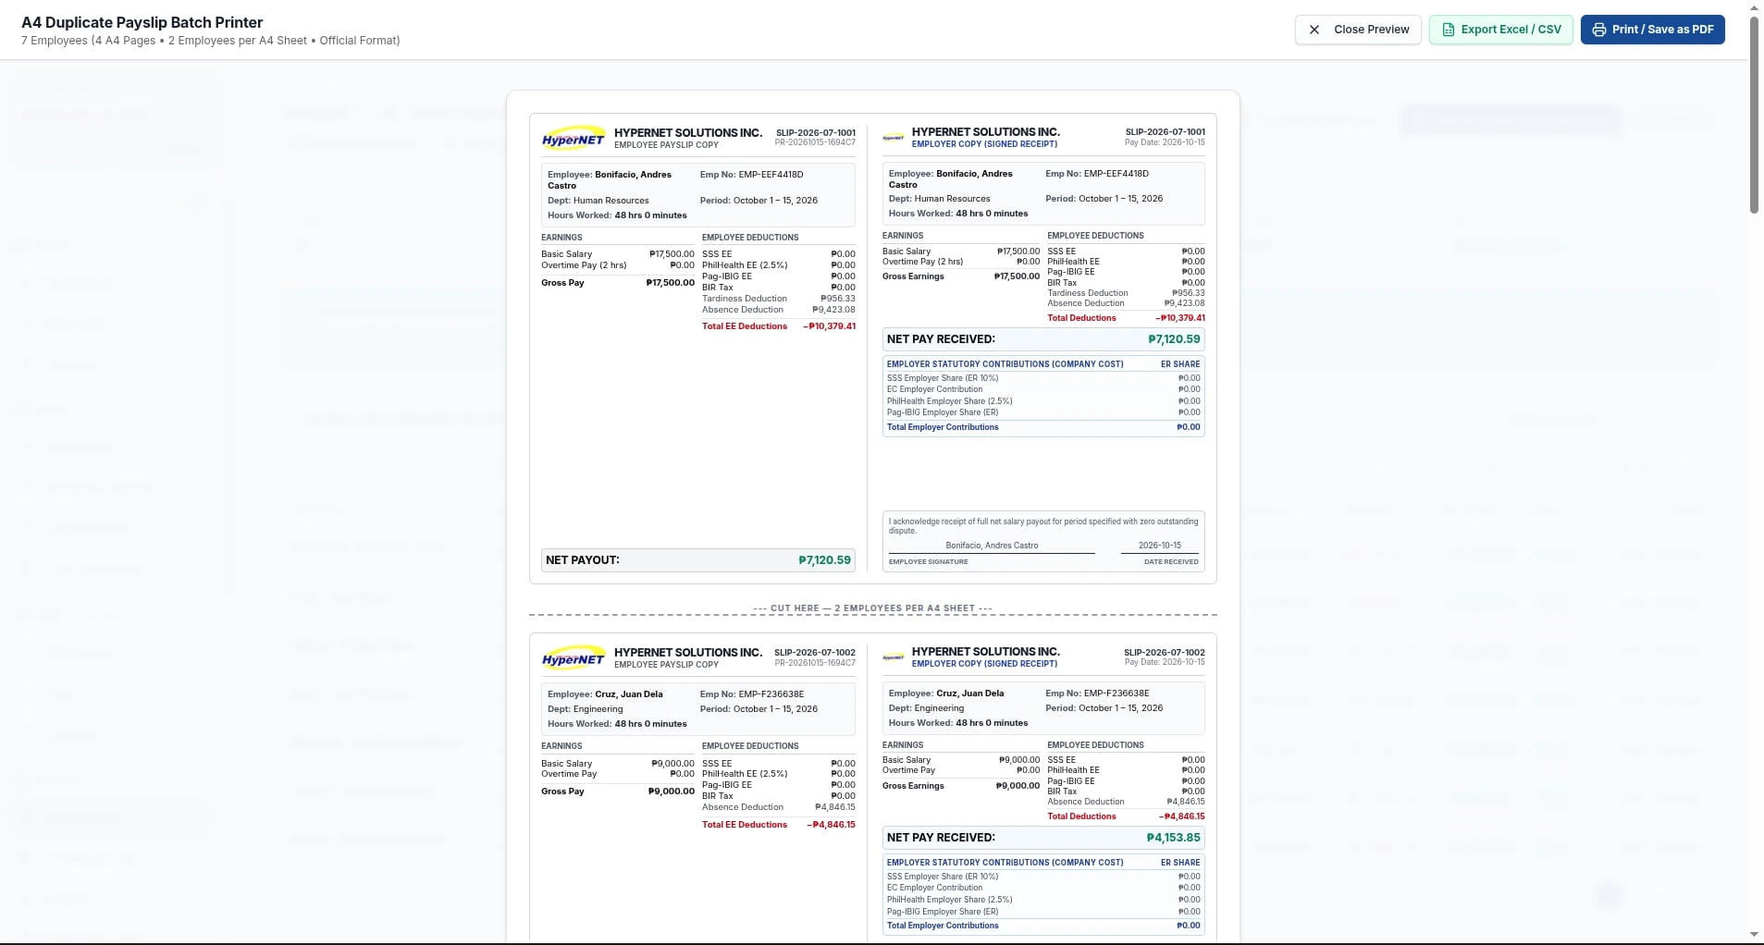Click 'EMPLOYEE SIGNATURE' label on receipt
Screen dimensions: 1764x945
point(928,561)
